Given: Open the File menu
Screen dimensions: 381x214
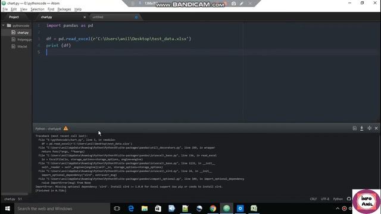Looking at the screenshot, I should (5, 10).
